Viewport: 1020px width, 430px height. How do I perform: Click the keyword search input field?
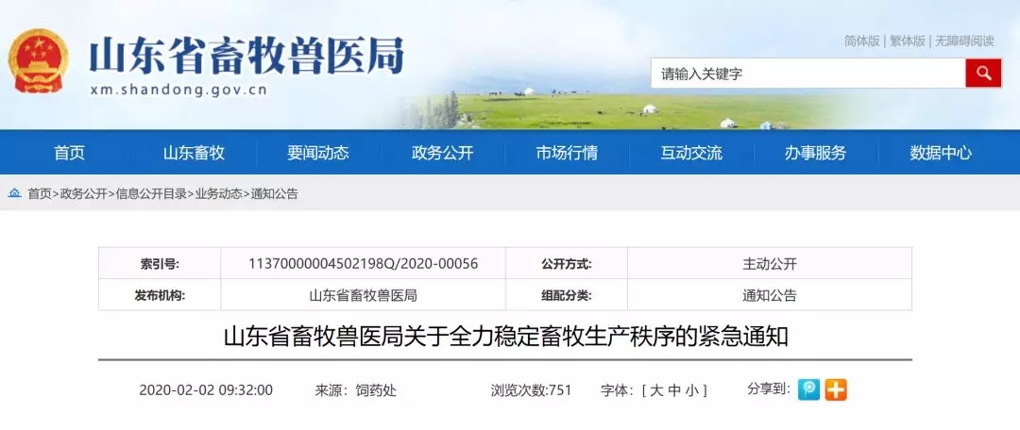(807, 74)
